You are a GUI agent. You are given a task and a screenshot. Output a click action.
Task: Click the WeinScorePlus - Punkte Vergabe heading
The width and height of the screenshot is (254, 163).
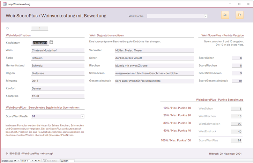223,35
